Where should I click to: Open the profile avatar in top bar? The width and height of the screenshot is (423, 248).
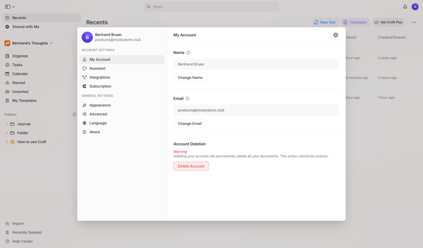[415, 7]
